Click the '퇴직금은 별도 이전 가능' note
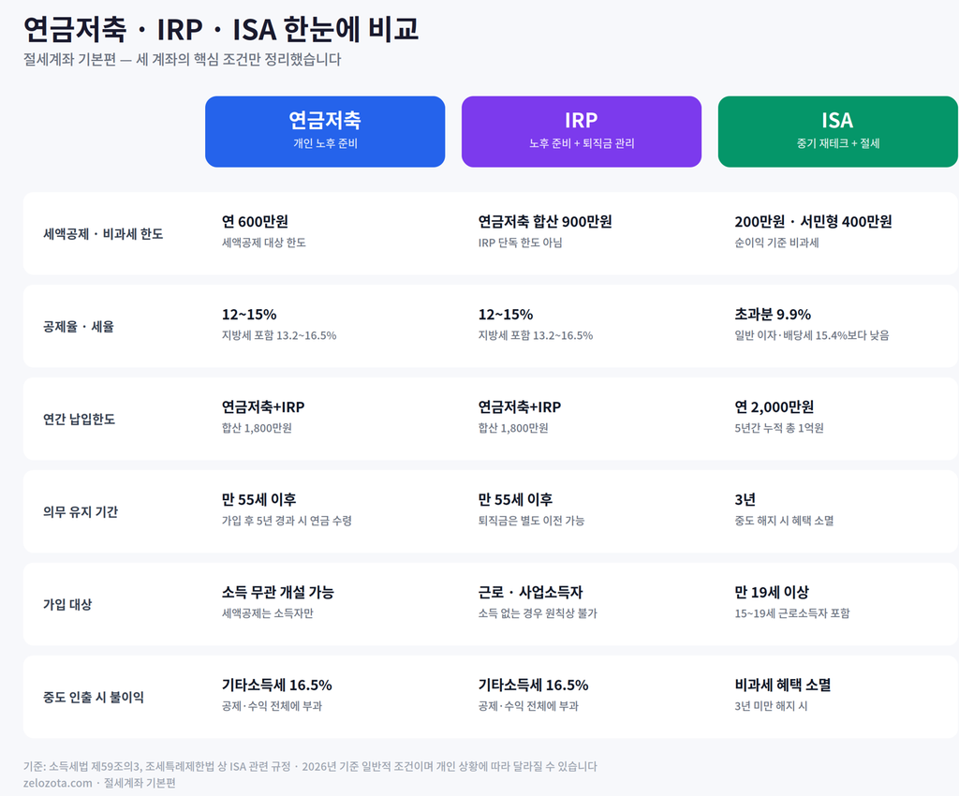959x796 pixels. 531,521
